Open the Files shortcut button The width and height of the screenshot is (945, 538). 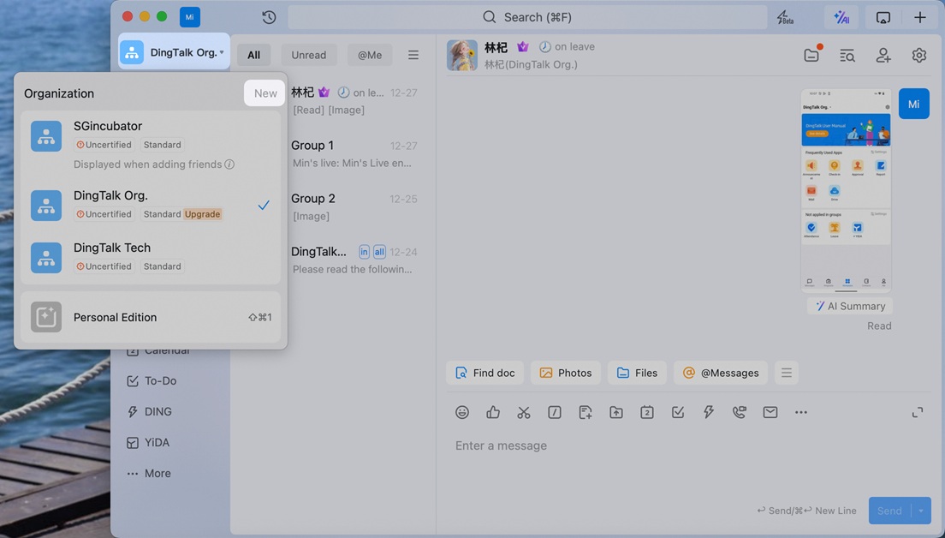[637, 373]
